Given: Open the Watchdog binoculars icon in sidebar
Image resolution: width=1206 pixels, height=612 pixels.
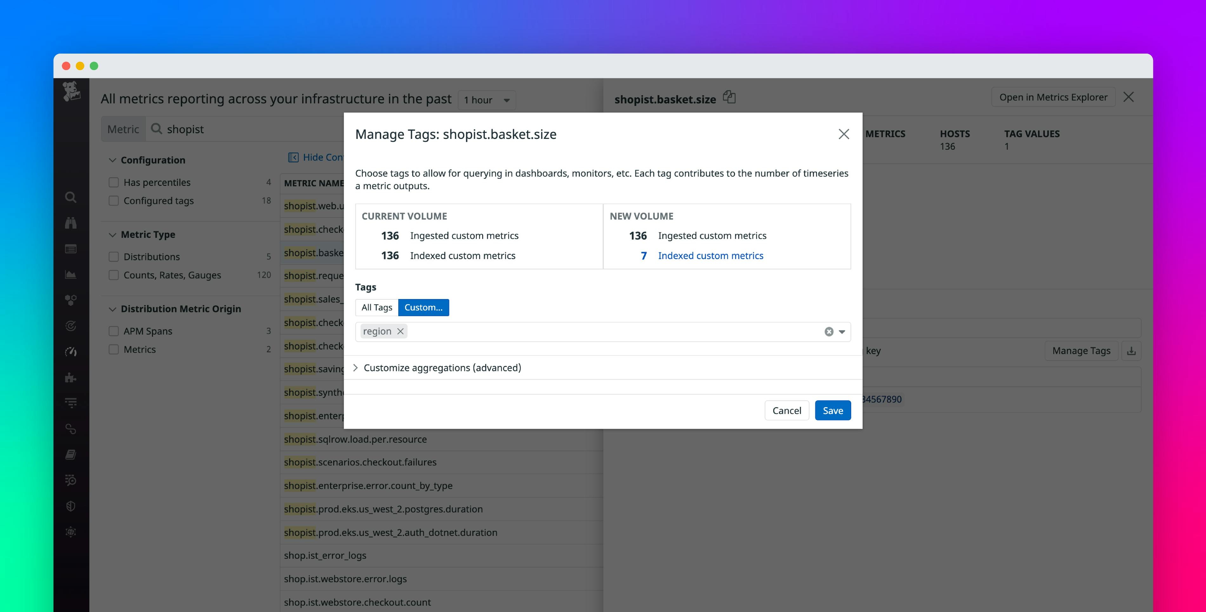Looking at the screenshot, I should point(71,223).
